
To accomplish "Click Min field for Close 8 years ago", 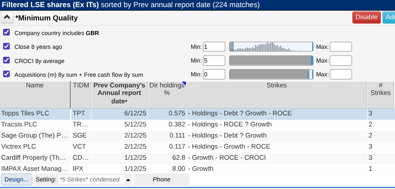I will coord(214,47).
